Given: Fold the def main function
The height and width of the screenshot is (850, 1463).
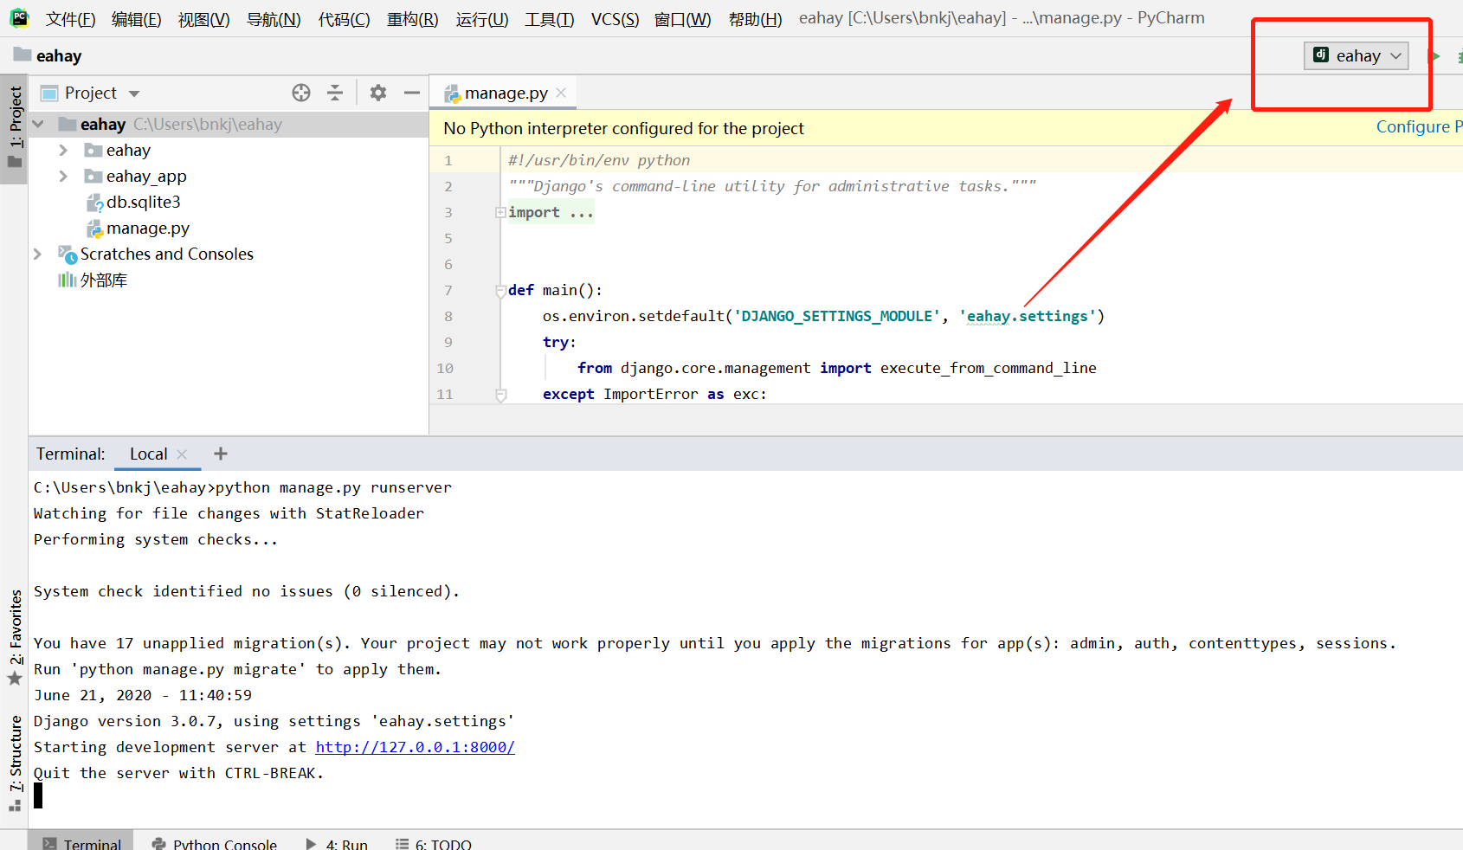Looking at the screenshot, I should (500, 291).
